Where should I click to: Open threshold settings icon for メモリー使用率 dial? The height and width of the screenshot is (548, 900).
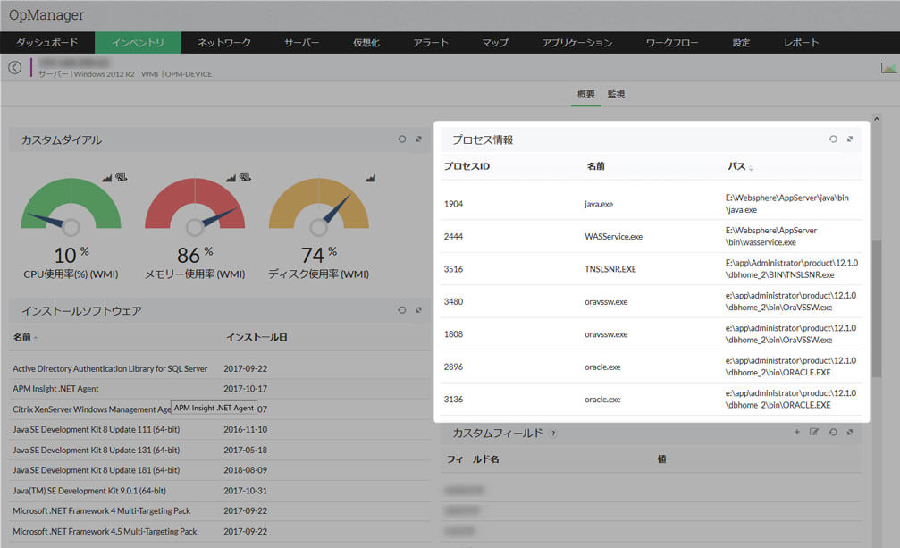point(245,178)
